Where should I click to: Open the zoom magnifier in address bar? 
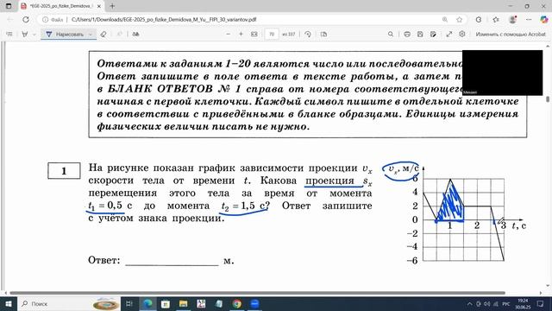coord(445,20)
